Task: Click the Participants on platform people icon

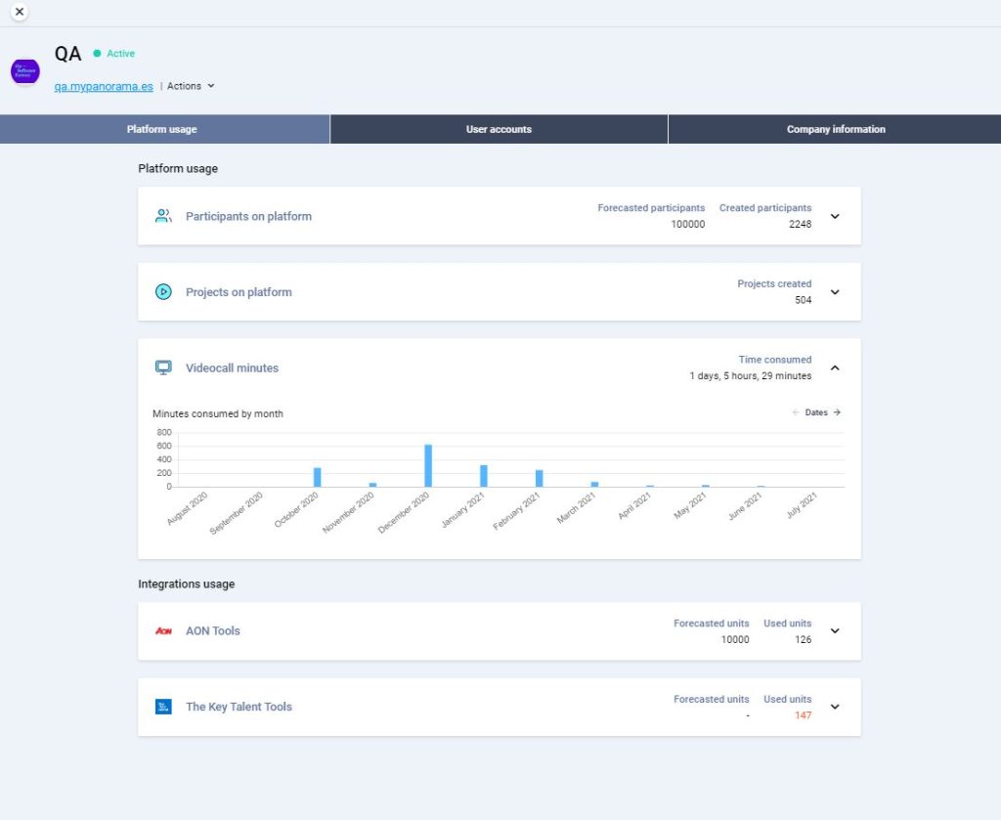Action: 163,216
